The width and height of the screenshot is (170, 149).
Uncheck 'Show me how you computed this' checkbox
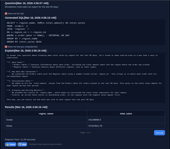(x=6, y=47)
